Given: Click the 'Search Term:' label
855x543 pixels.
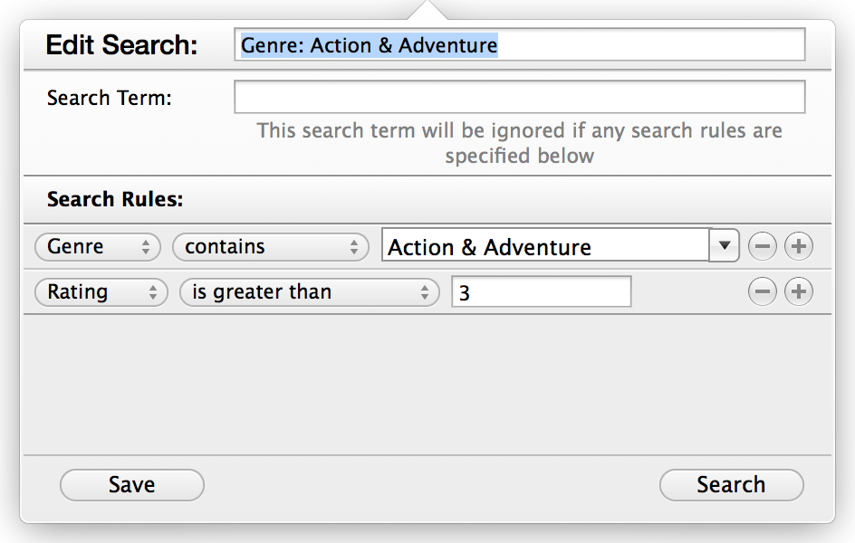Looking at the screenshot, I should [109, 97].
